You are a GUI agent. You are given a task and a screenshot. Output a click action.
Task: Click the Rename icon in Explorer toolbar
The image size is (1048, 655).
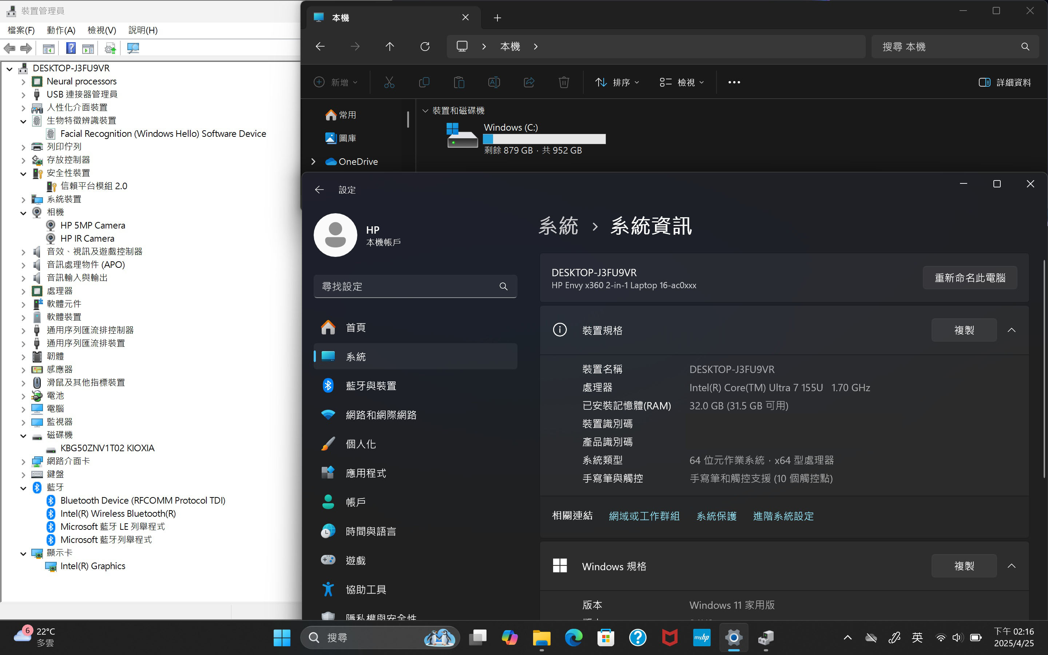(x=494, y=82)
